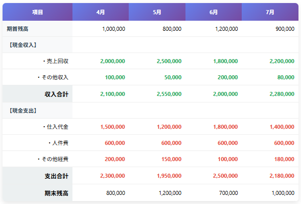Image resolution: width=301 pixels, height=204 pixels.
Task: Select July 期末残高 value 1,000,000
Action: click(283, 193)
